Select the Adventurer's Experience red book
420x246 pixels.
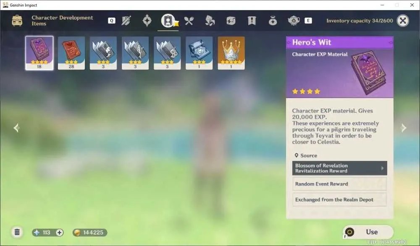(71, 53)
